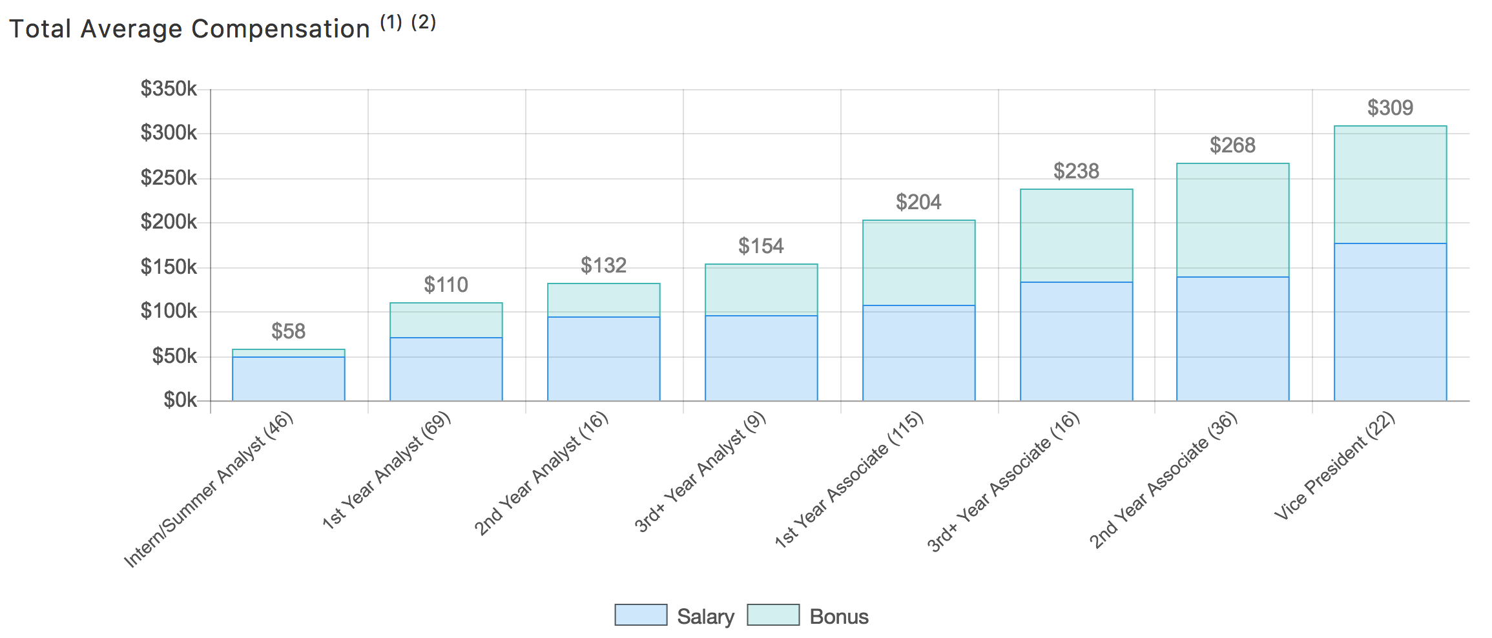Click the $58 total data label
This screenshot has width=1492, height=638.
point(288,331)
